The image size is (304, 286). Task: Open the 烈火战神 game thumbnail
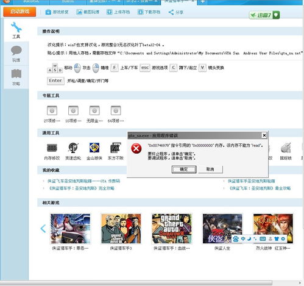coord(273,229)
